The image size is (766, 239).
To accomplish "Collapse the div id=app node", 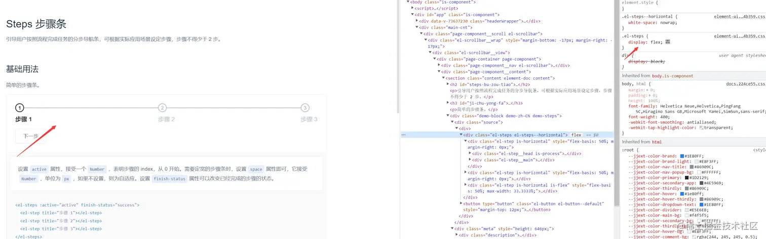I will (x=412, y=15).
